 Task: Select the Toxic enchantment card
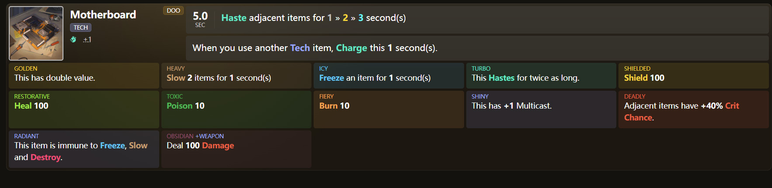point(236,109)
